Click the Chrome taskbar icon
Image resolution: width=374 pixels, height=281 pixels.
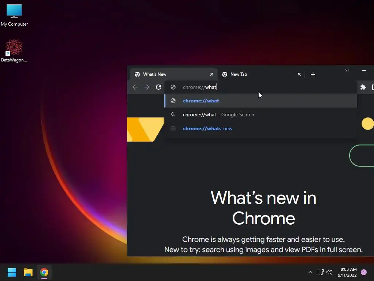tap(44, 272)
